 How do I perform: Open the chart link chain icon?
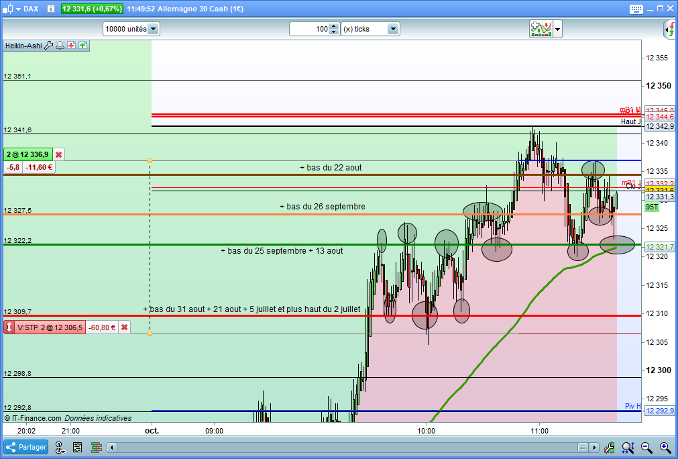point(60,448)
